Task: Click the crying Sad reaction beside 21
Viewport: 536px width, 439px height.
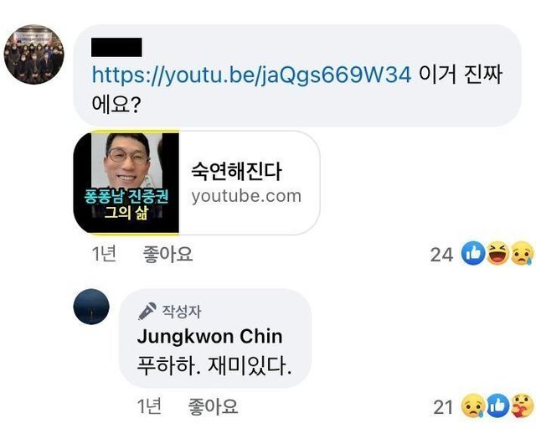Action: coord(473,407)
